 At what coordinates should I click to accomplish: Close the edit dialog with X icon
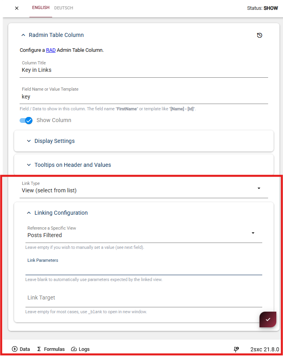pos(16,8)
